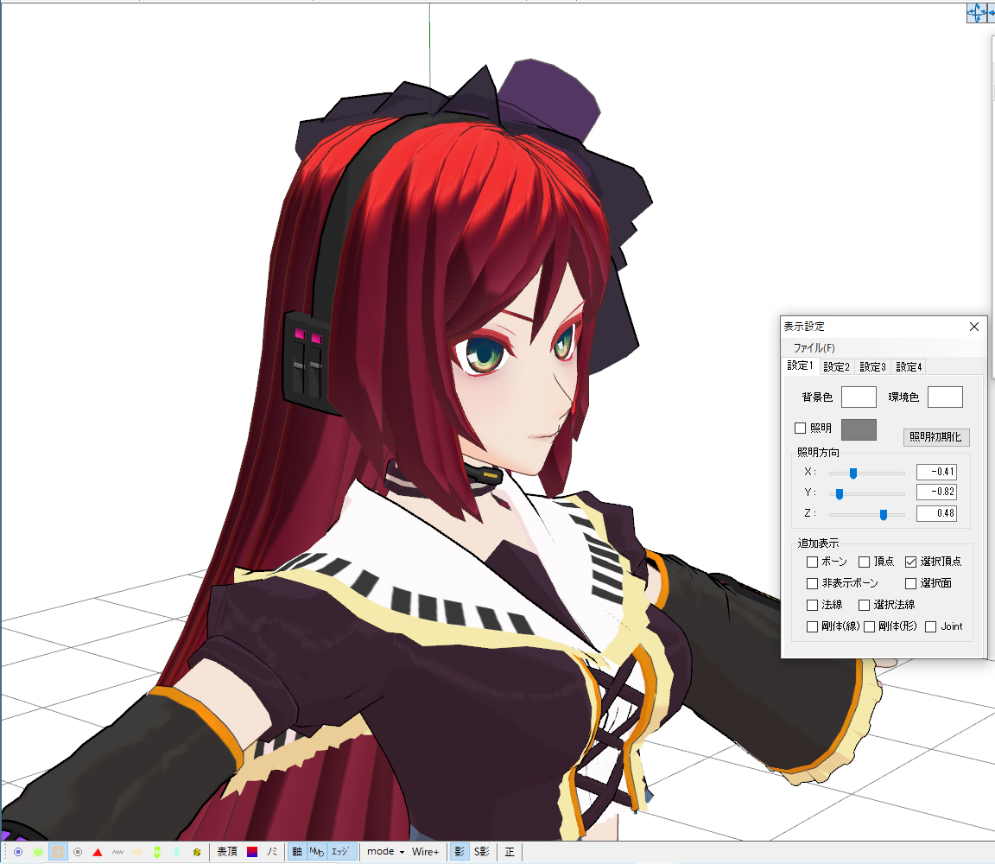Click the gray hatched lines toolbar icon

click(117, 852)
